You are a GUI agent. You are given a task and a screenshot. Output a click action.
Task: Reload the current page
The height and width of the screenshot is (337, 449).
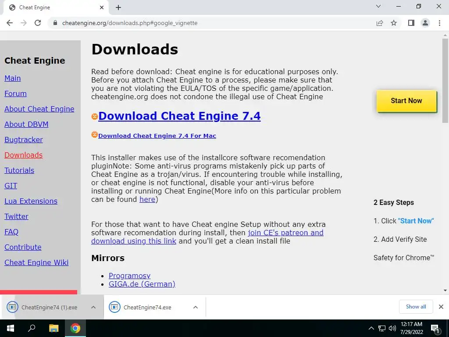(38, 23)
